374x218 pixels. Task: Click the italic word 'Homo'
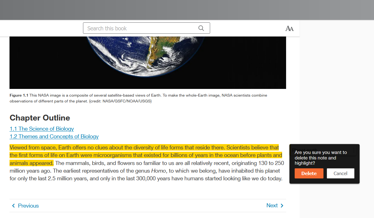click(x=158, y=171)
